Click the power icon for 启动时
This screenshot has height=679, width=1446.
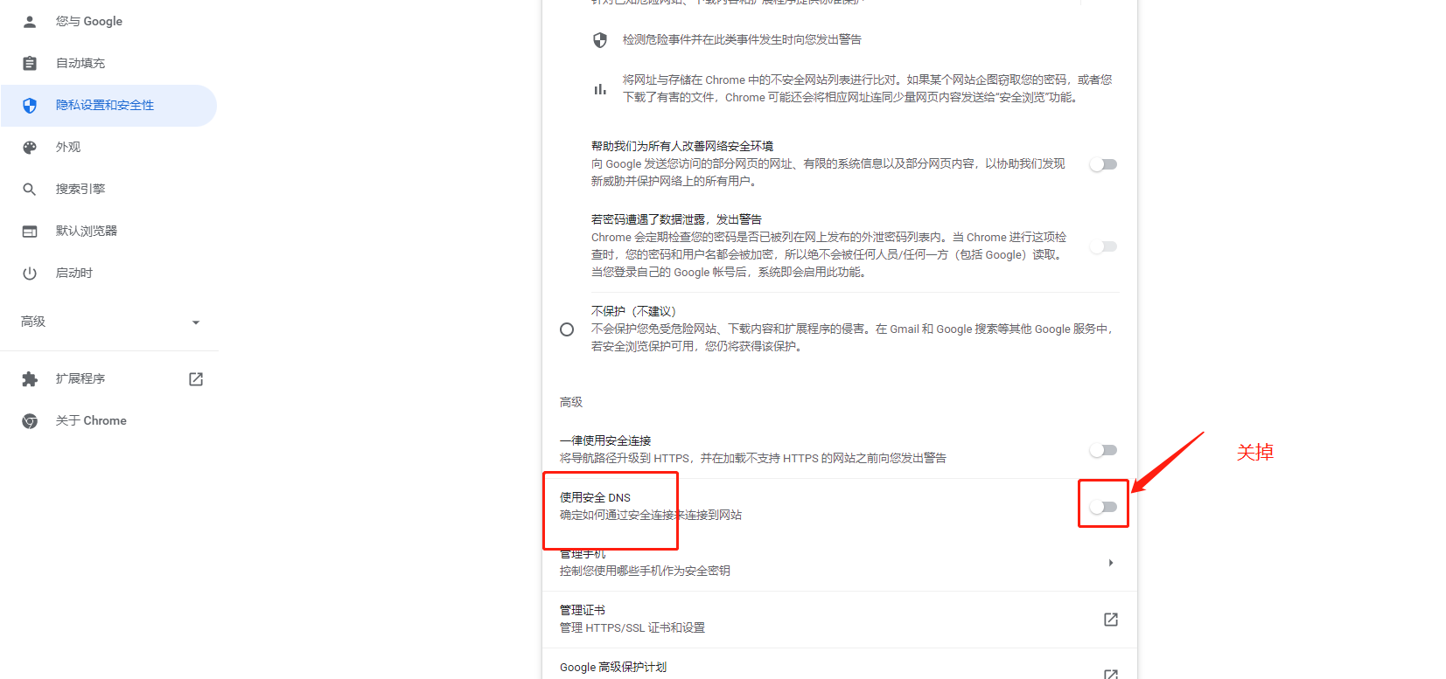30,273
